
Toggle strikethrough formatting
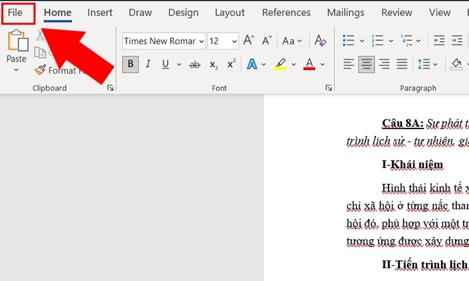point(195,64)
